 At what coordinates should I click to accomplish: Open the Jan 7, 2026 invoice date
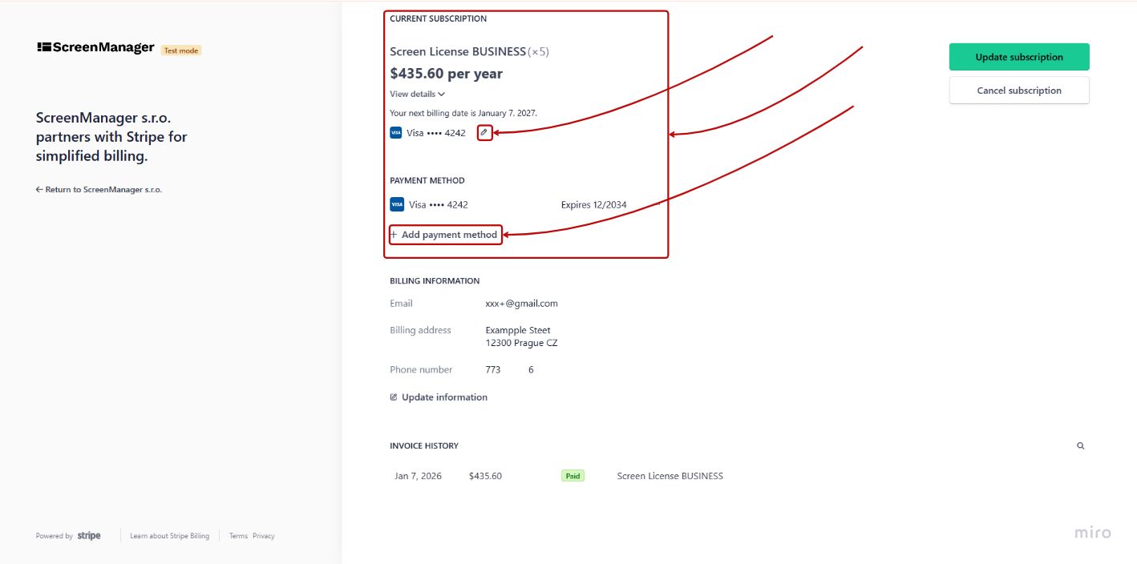click(x=418, y=476)
